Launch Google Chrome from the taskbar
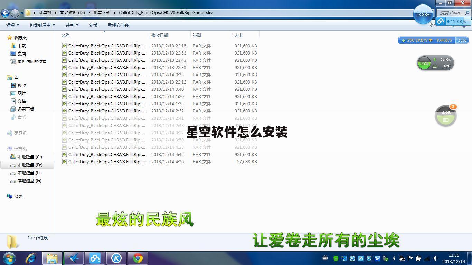This screenshot has height=265, width=472. point(138,258)
